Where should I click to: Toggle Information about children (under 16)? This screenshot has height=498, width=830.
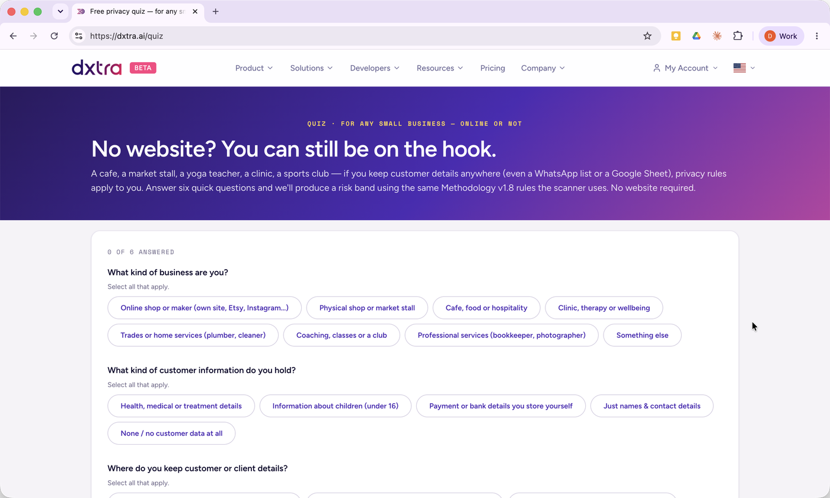coord(336,406)
